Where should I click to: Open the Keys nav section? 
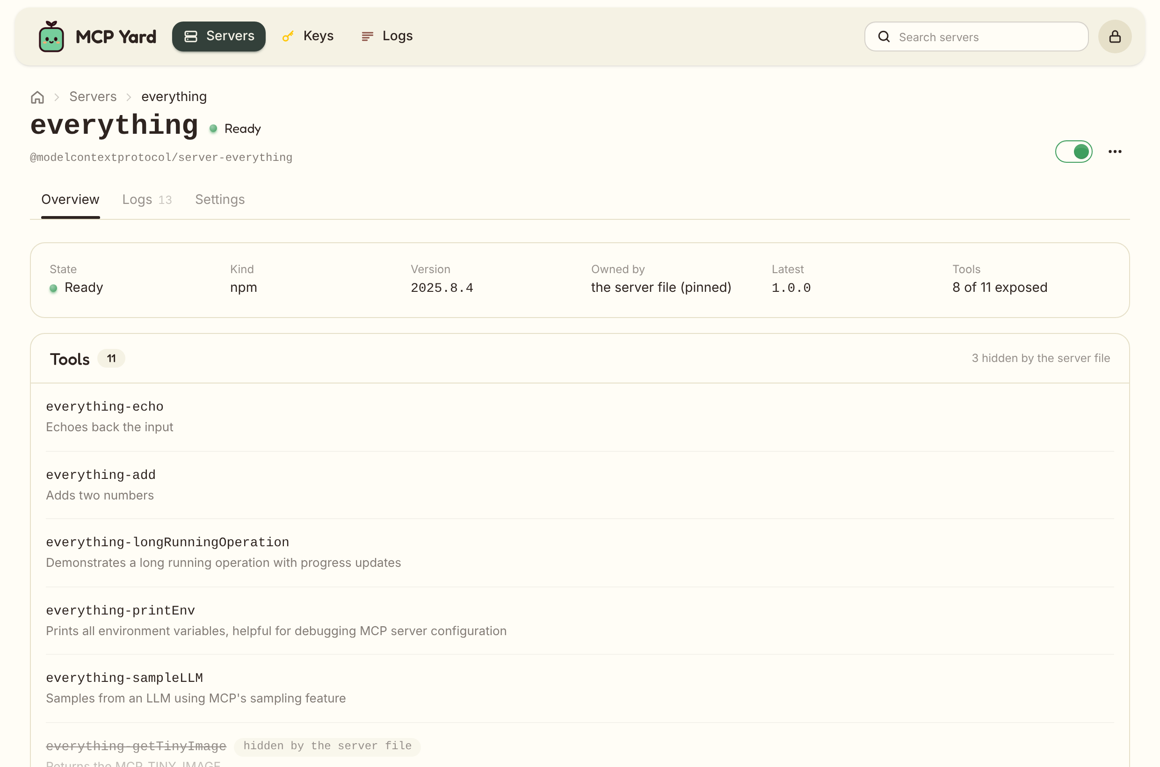coord(308,36)
